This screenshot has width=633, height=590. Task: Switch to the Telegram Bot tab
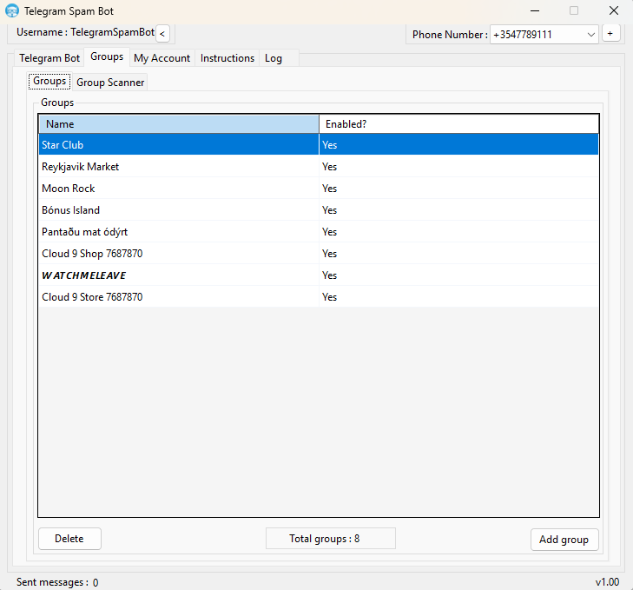[49, 58]
